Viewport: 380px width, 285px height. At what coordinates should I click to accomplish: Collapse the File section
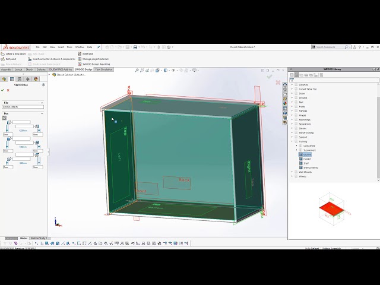pyautogui.click(x=42, y=103)
